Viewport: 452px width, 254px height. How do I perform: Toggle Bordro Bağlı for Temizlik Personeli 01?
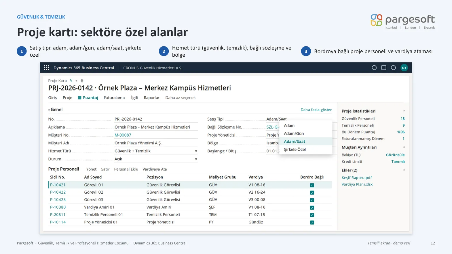pyautogui.click(x=312, y=215)
